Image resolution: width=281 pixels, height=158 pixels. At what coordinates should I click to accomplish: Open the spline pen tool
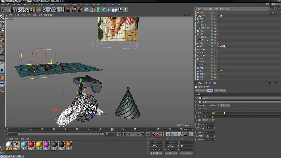click(93, 10)
